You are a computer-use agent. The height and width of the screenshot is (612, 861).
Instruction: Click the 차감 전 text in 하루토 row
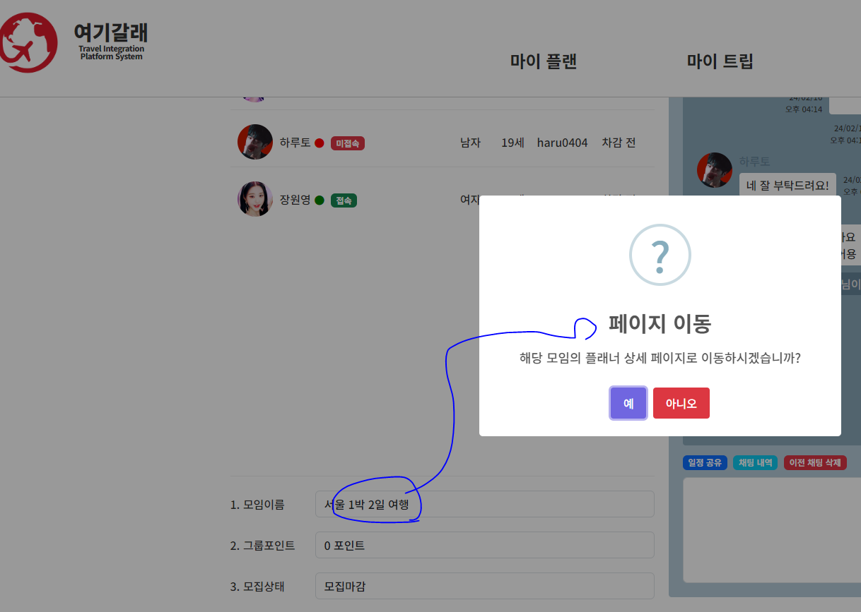coord(619,143)
